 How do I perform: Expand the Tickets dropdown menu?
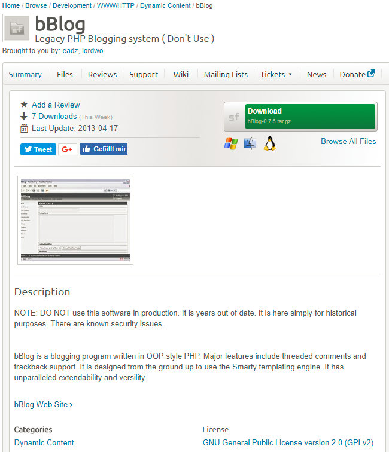[x=276, y=74]
